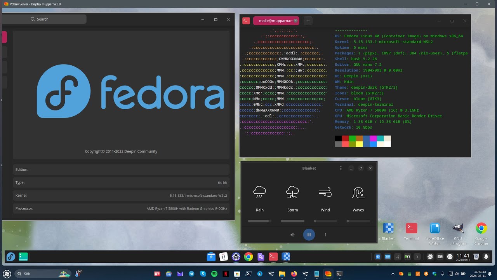This screenshot has width=497, height=280.
Task: Launch Chrome from the Deepin dock
Action: (x=248, y=257)
